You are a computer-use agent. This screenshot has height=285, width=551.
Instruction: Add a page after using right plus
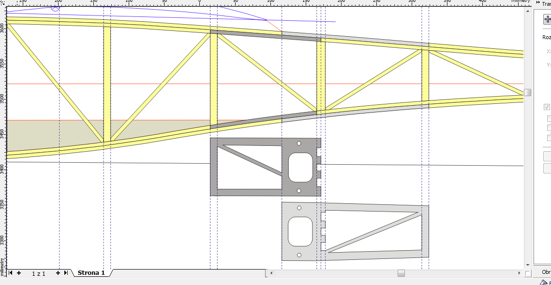58,273
